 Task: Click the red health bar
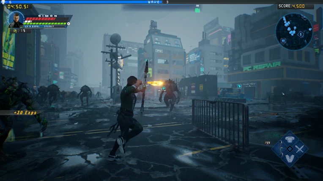(x=41, y=19)
